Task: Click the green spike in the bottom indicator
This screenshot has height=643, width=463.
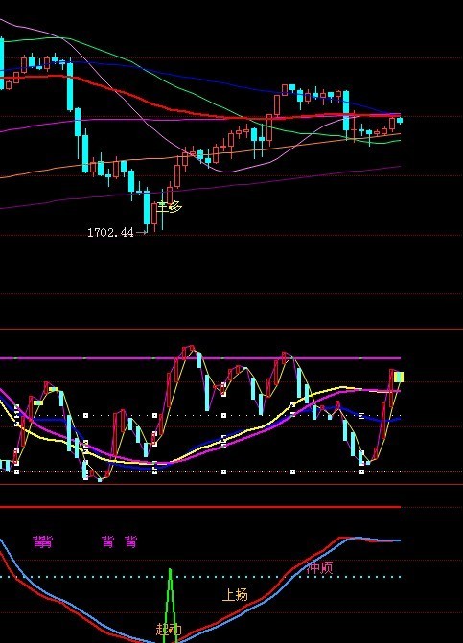Action: (171, 604)
